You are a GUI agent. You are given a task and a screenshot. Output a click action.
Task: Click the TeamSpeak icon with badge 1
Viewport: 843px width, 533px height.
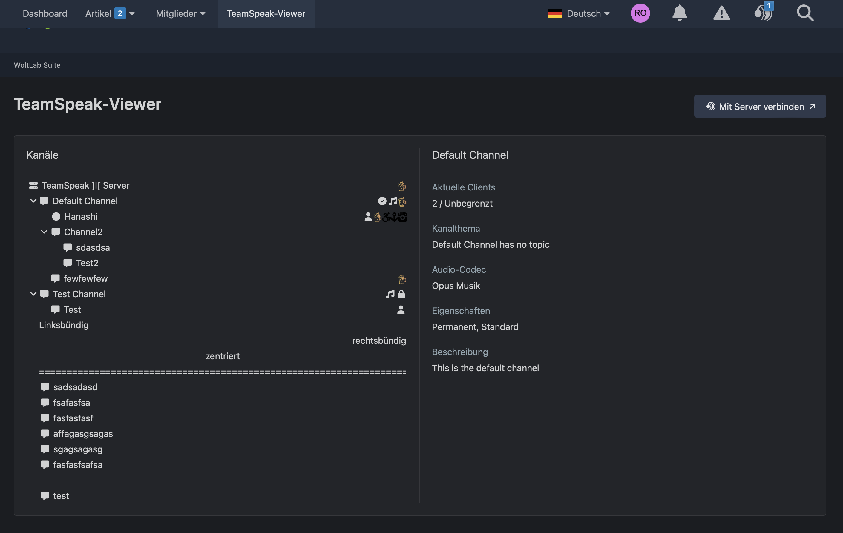763,13
